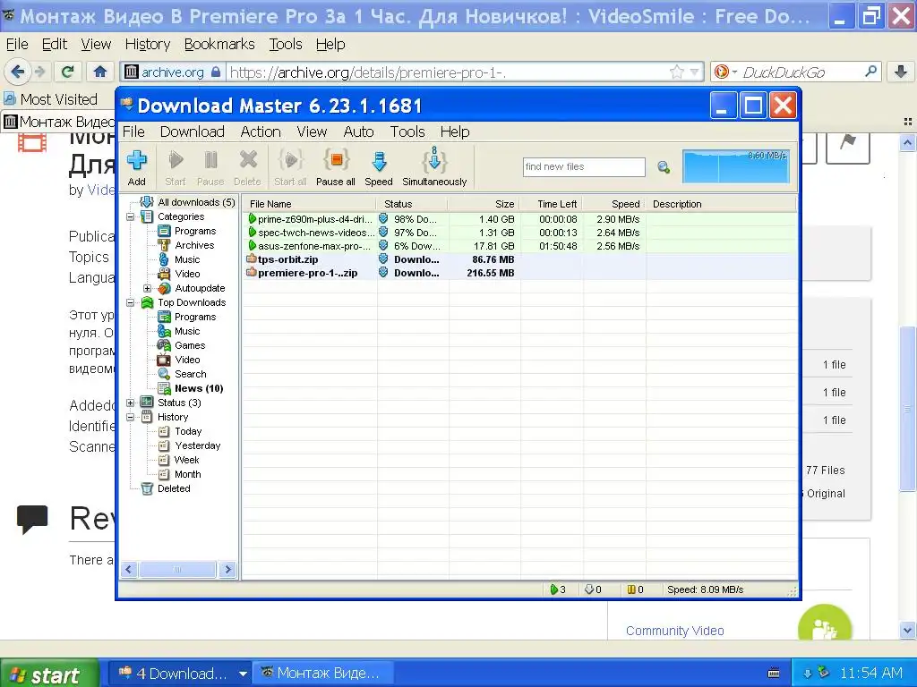Open Search under Top Downloads
Screen dimensions: 917x687
(190, 374)
